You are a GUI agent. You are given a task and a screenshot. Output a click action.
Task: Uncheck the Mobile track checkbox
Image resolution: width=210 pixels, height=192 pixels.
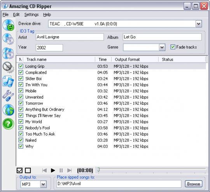coord(21,91)
